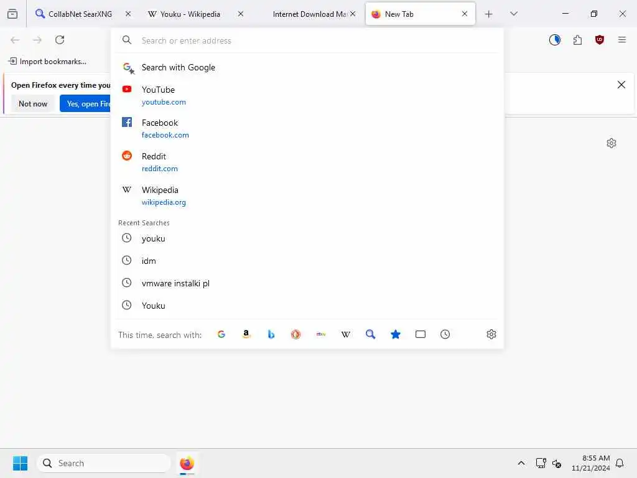Screen dimensions: 637x478
Task: Select recent search capitalized Youku
Action: (x=307, y=305)
